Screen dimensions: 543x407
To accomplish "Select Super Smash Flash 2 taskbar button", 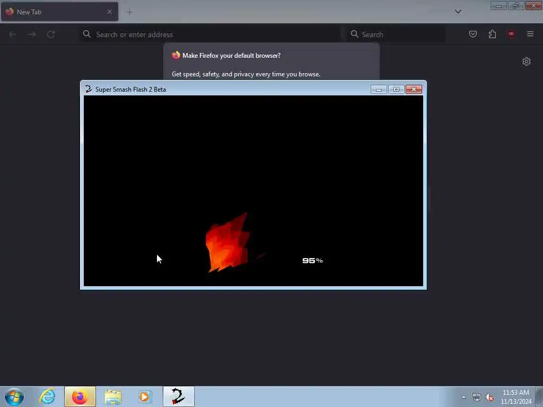I will coord(179,396).
